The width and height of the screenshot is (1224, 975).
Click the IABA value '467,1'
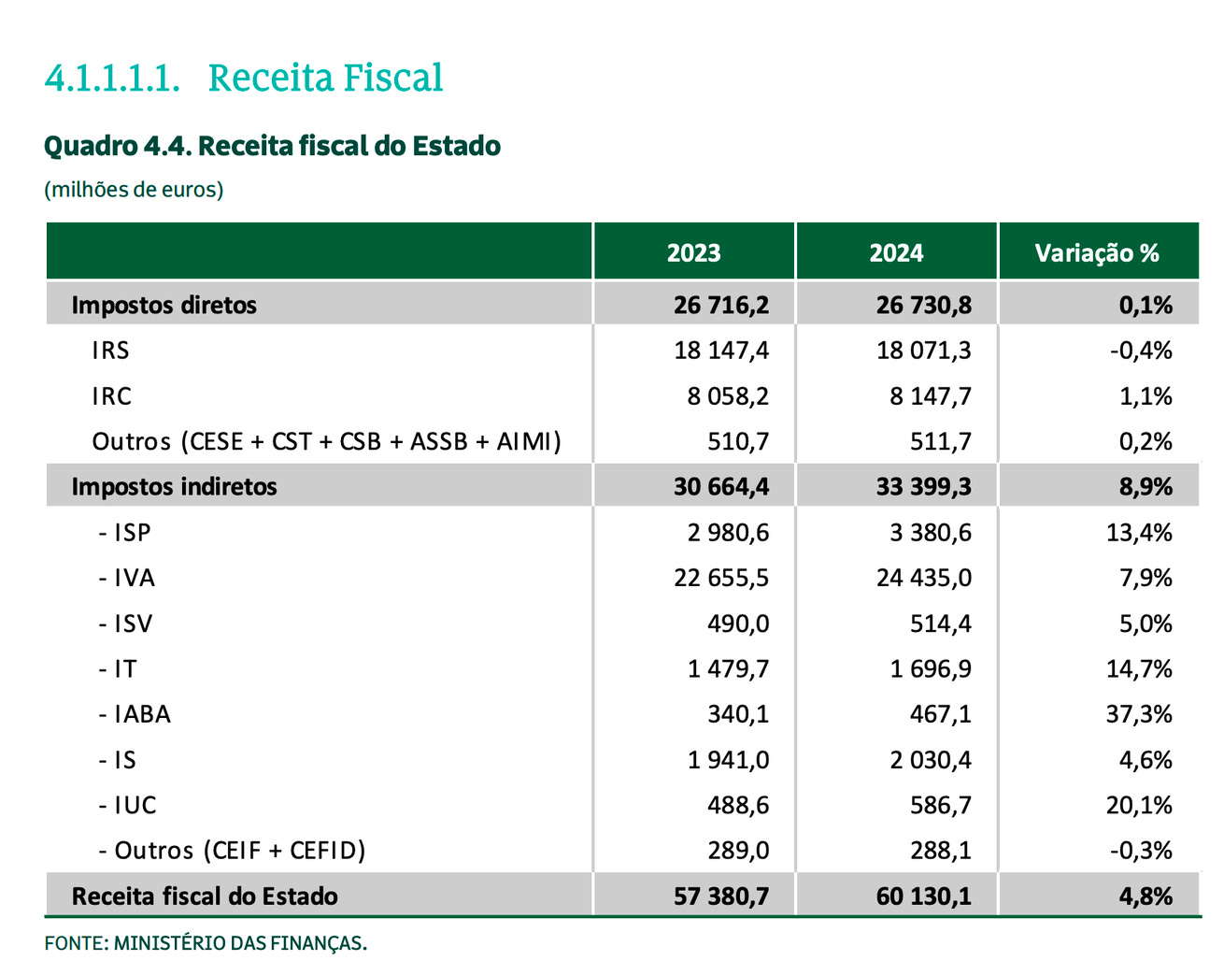[941, 714]
